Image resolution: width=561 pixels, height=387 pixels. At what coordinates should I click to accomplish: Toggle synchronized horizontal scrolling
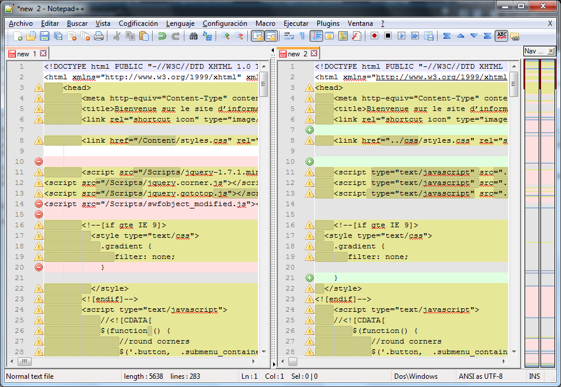(x=271, y=36)
